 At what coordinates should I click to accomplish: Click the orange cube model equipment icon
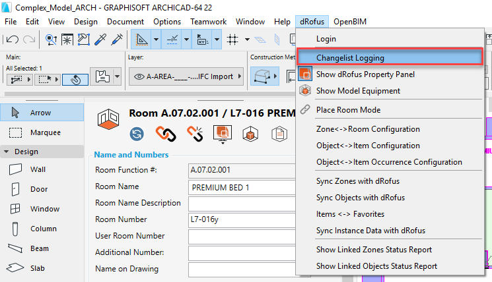(x=251, y=134)
